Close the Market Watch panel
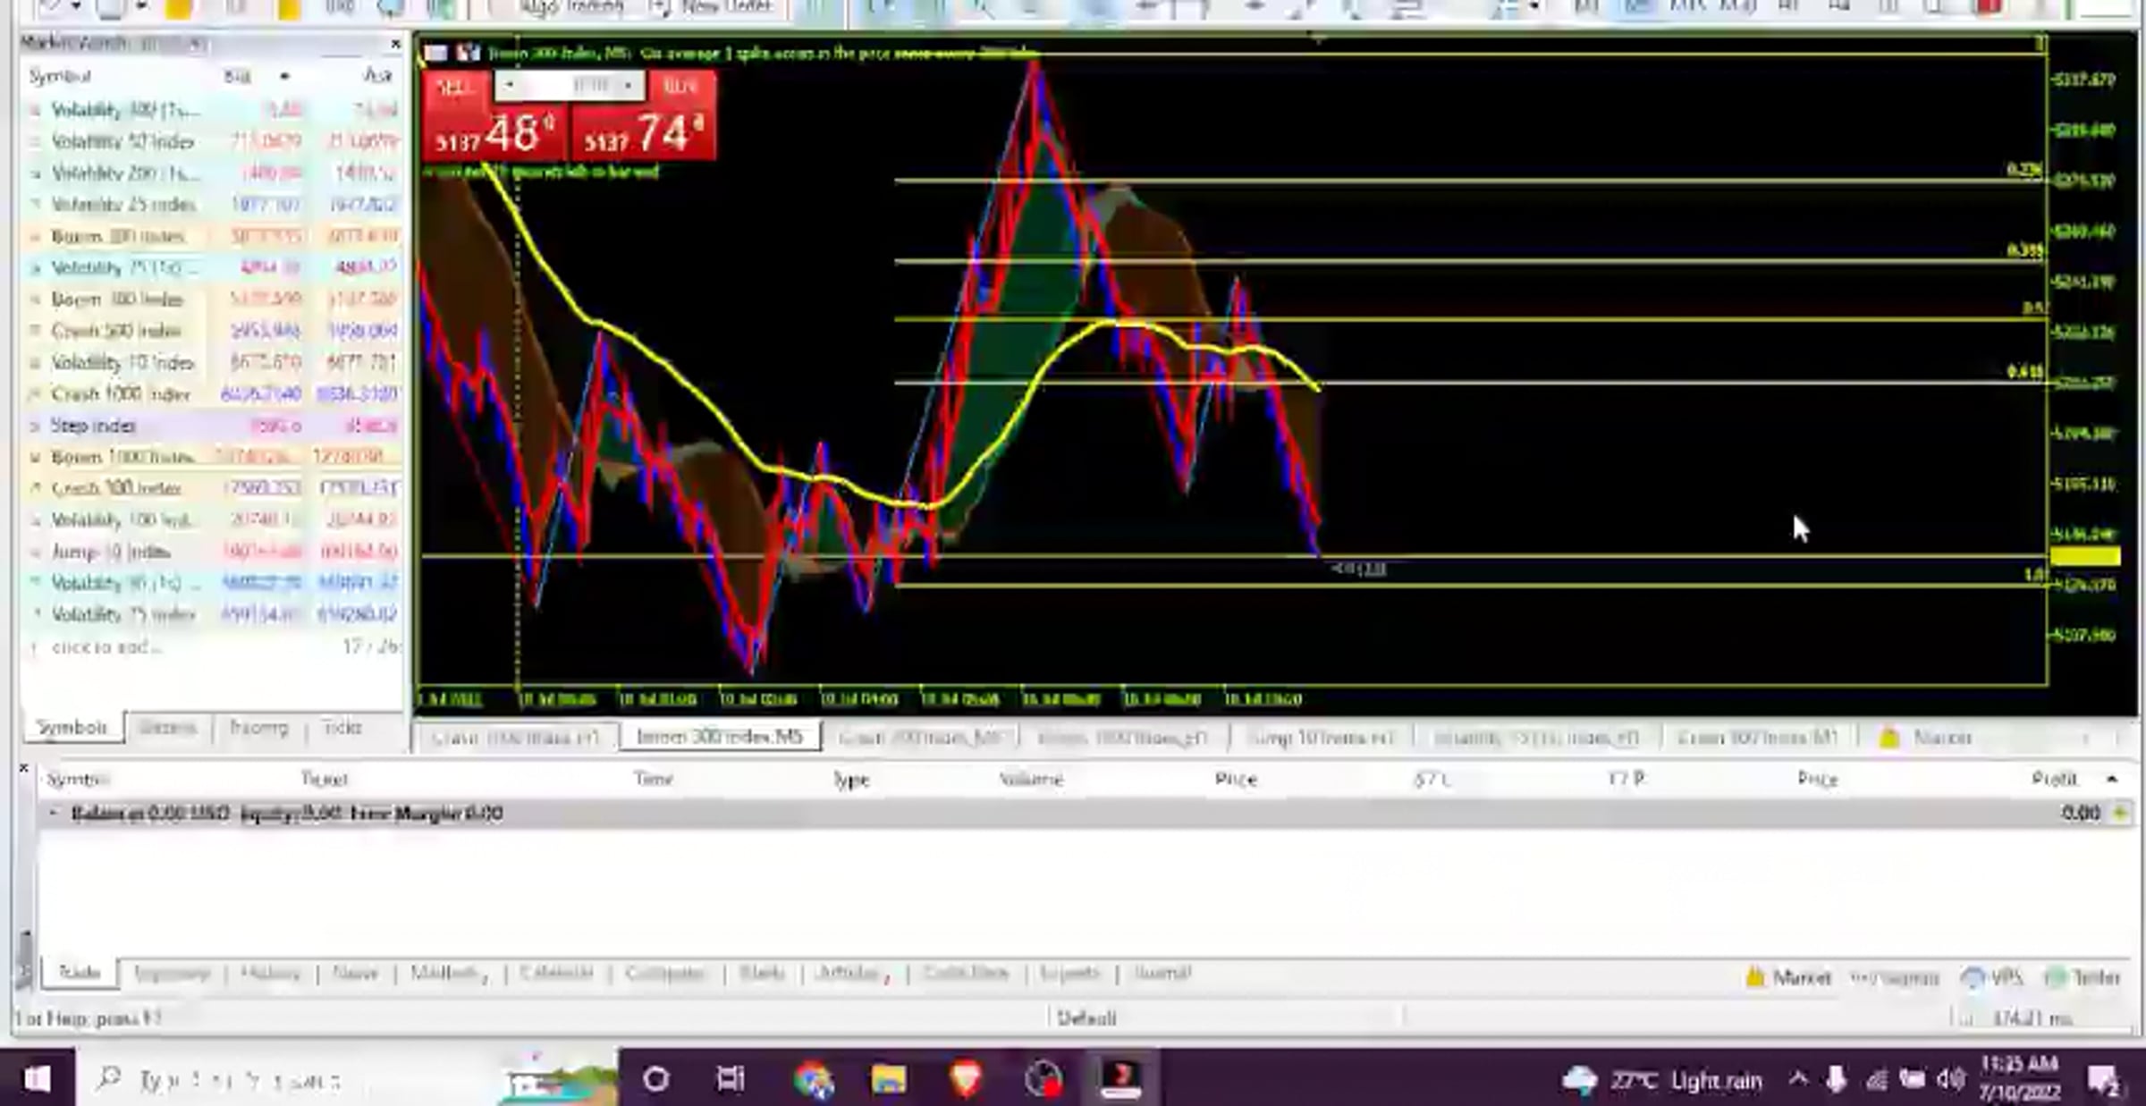This screenshot has height=1106, width=2146. click(395, 44)
